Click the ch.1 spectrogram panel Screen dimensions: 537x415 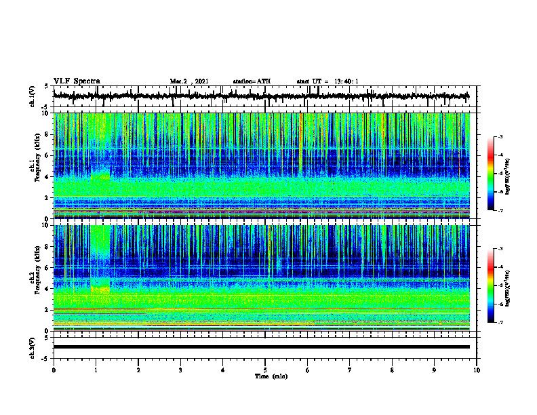pos(261,165)
